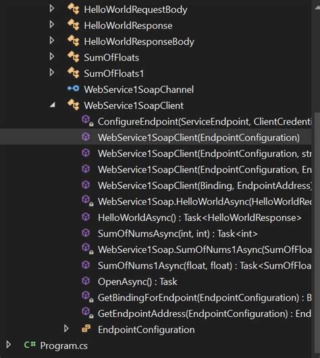Viewport: 320px width, 358px height.
Task: Click the ConfigureEndpoint private method icon
Action: pos(87,121)
